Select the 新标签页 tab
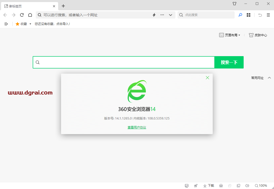Viewport: 274px width, 189px height. click(30, 6)
